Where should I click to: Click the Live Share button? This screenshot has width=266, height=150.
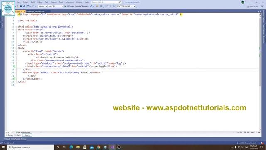253,7
